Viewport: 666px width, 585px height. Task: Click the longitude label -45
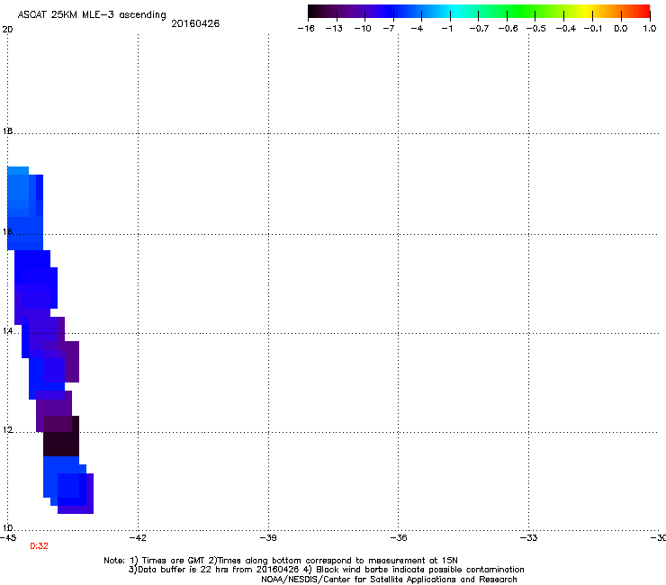[x=8, y=538]
